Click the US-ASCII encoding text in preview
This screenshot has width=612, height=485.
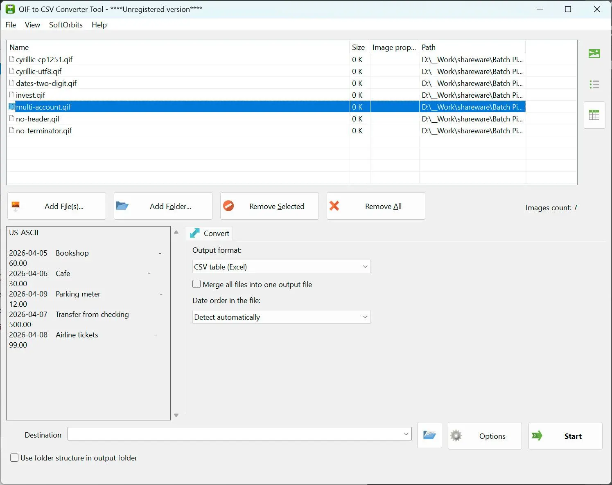click(x=24, y=232)
